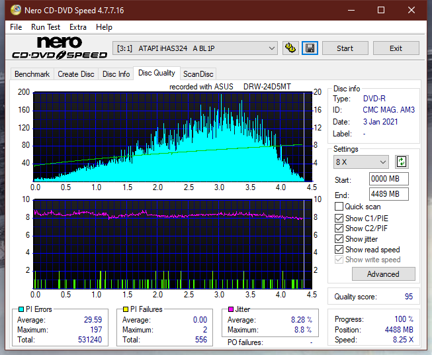Click the cyan PI Errors legend swatch

click(21, 309)
